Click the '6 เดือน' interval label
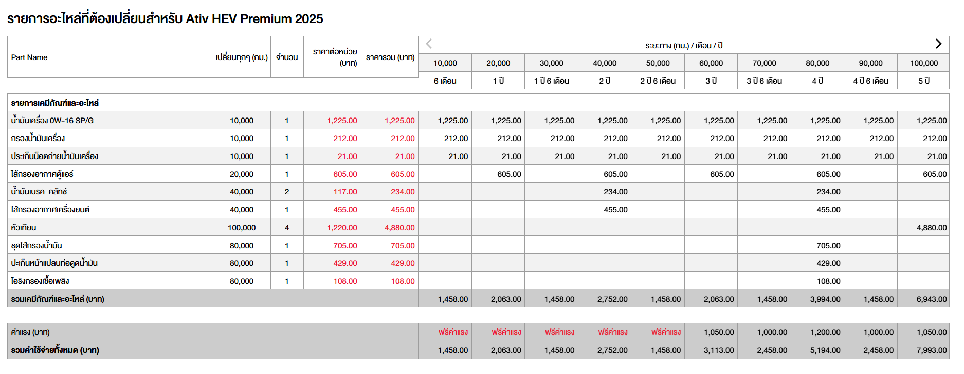Viewport: 964px width, 374px height. click(x=445, y=81)
